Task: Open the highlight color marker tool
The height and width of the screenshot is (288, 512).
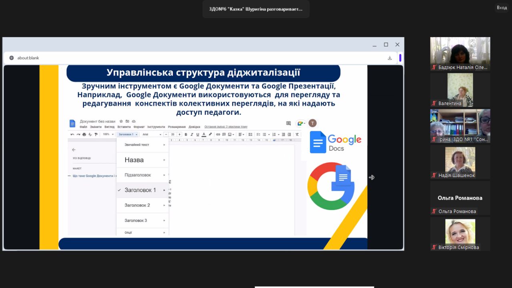Action: 210,134
